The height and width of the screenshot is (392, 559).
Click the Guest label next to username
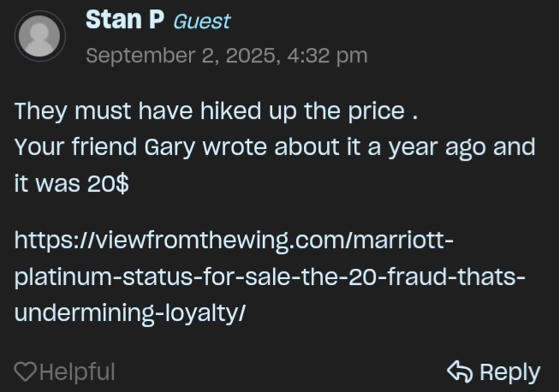click(x=201, y=21)
